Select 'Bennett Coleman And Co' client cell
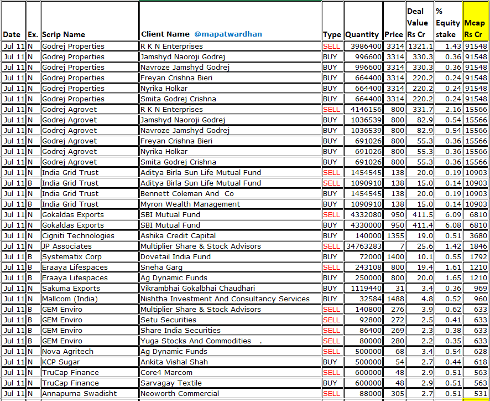Image resolution: width=490 pixels, height=401 pixels. 230,194
